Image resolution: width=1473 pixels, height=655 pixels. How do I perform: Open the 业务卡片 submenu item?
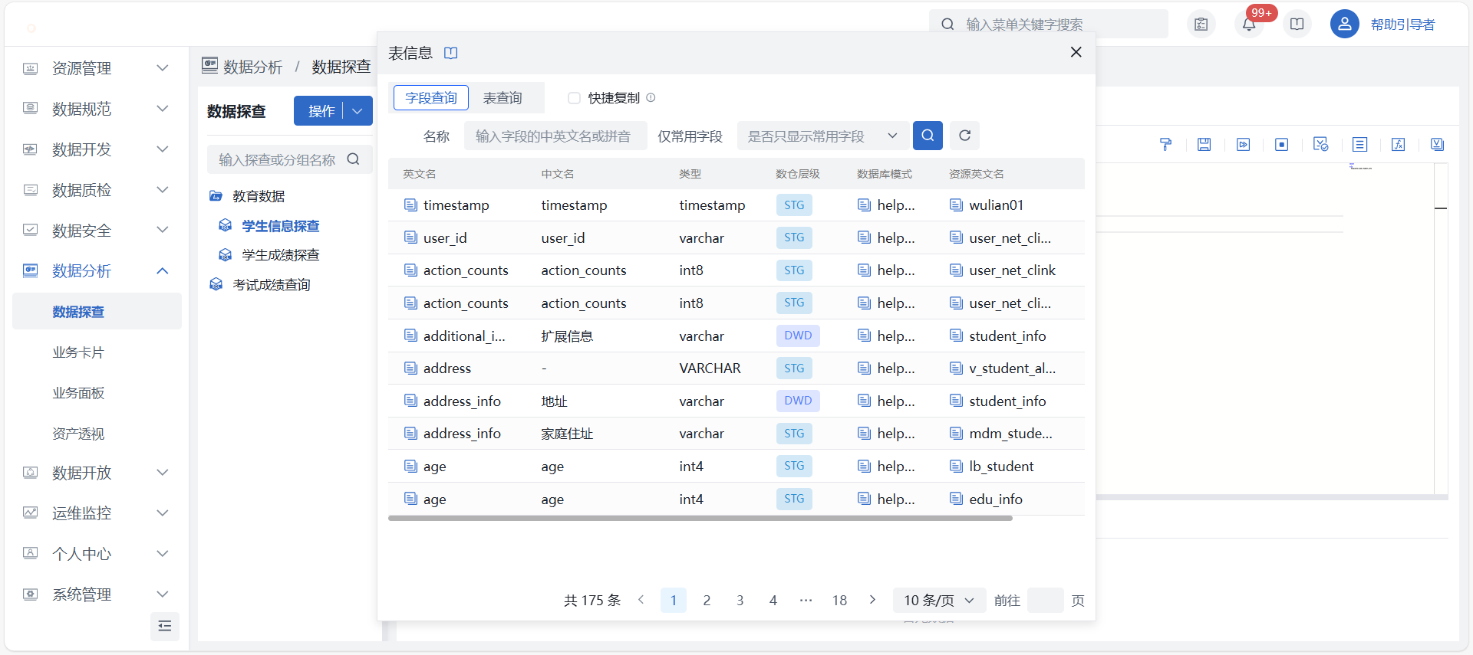(x=78, y=352)
